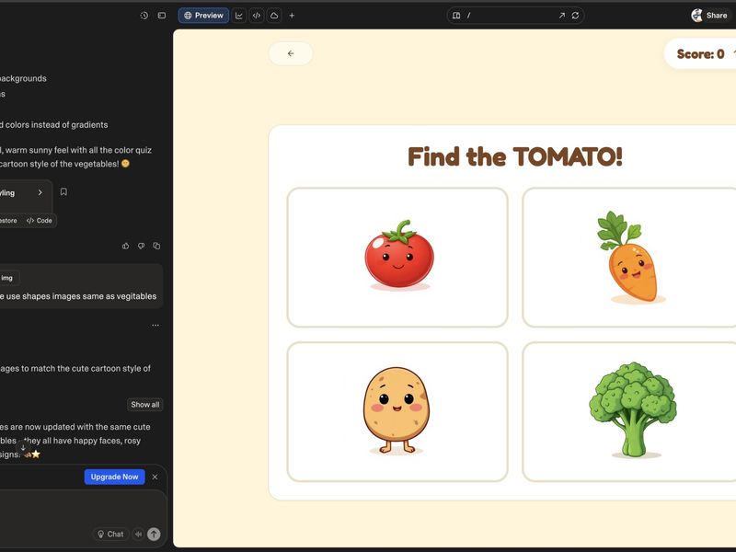The height and width of the screenshot is (552, 736).
Task: Give the response a thumbs up
Action: click(x=126, y=246)
